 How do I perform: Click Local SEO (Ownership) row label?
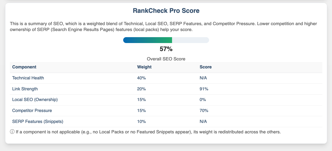pyautogui.click(x=35, y=100)
